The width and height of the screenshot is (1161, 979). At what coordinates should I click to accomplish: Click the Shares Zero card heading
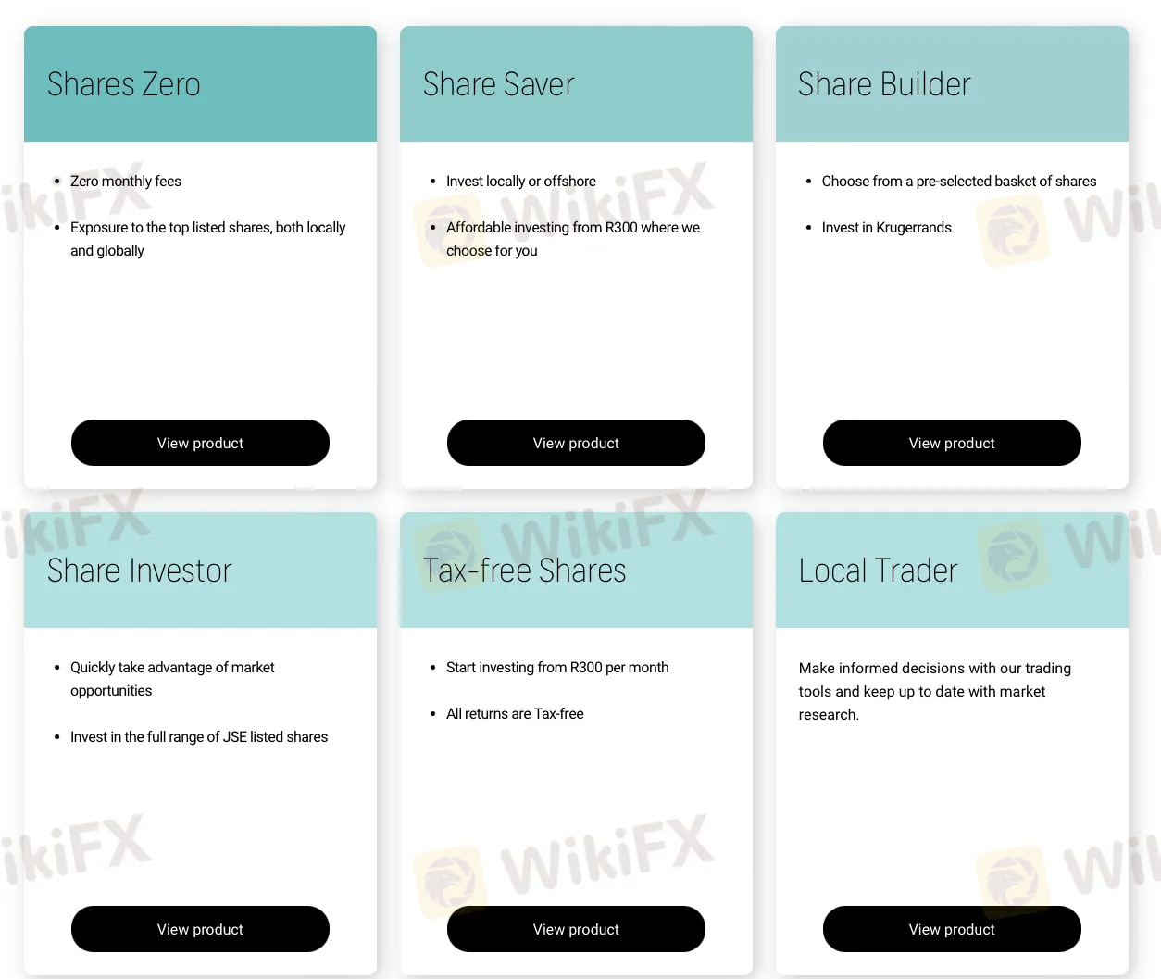pos(124,84)
